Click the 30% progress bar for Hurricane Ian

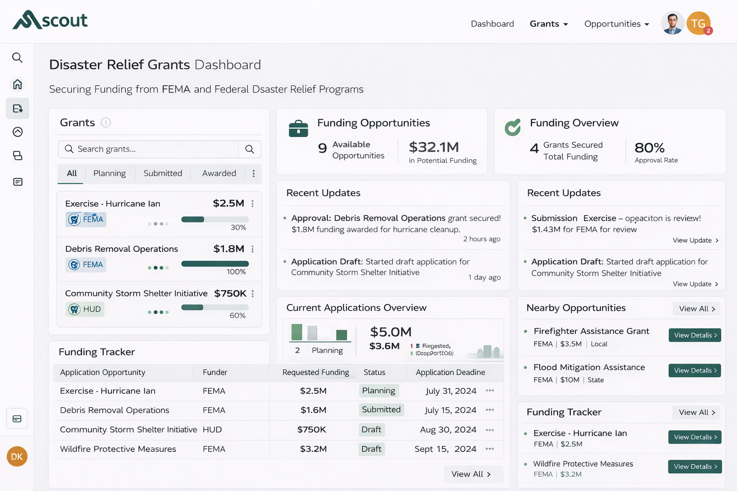(215, 220)
